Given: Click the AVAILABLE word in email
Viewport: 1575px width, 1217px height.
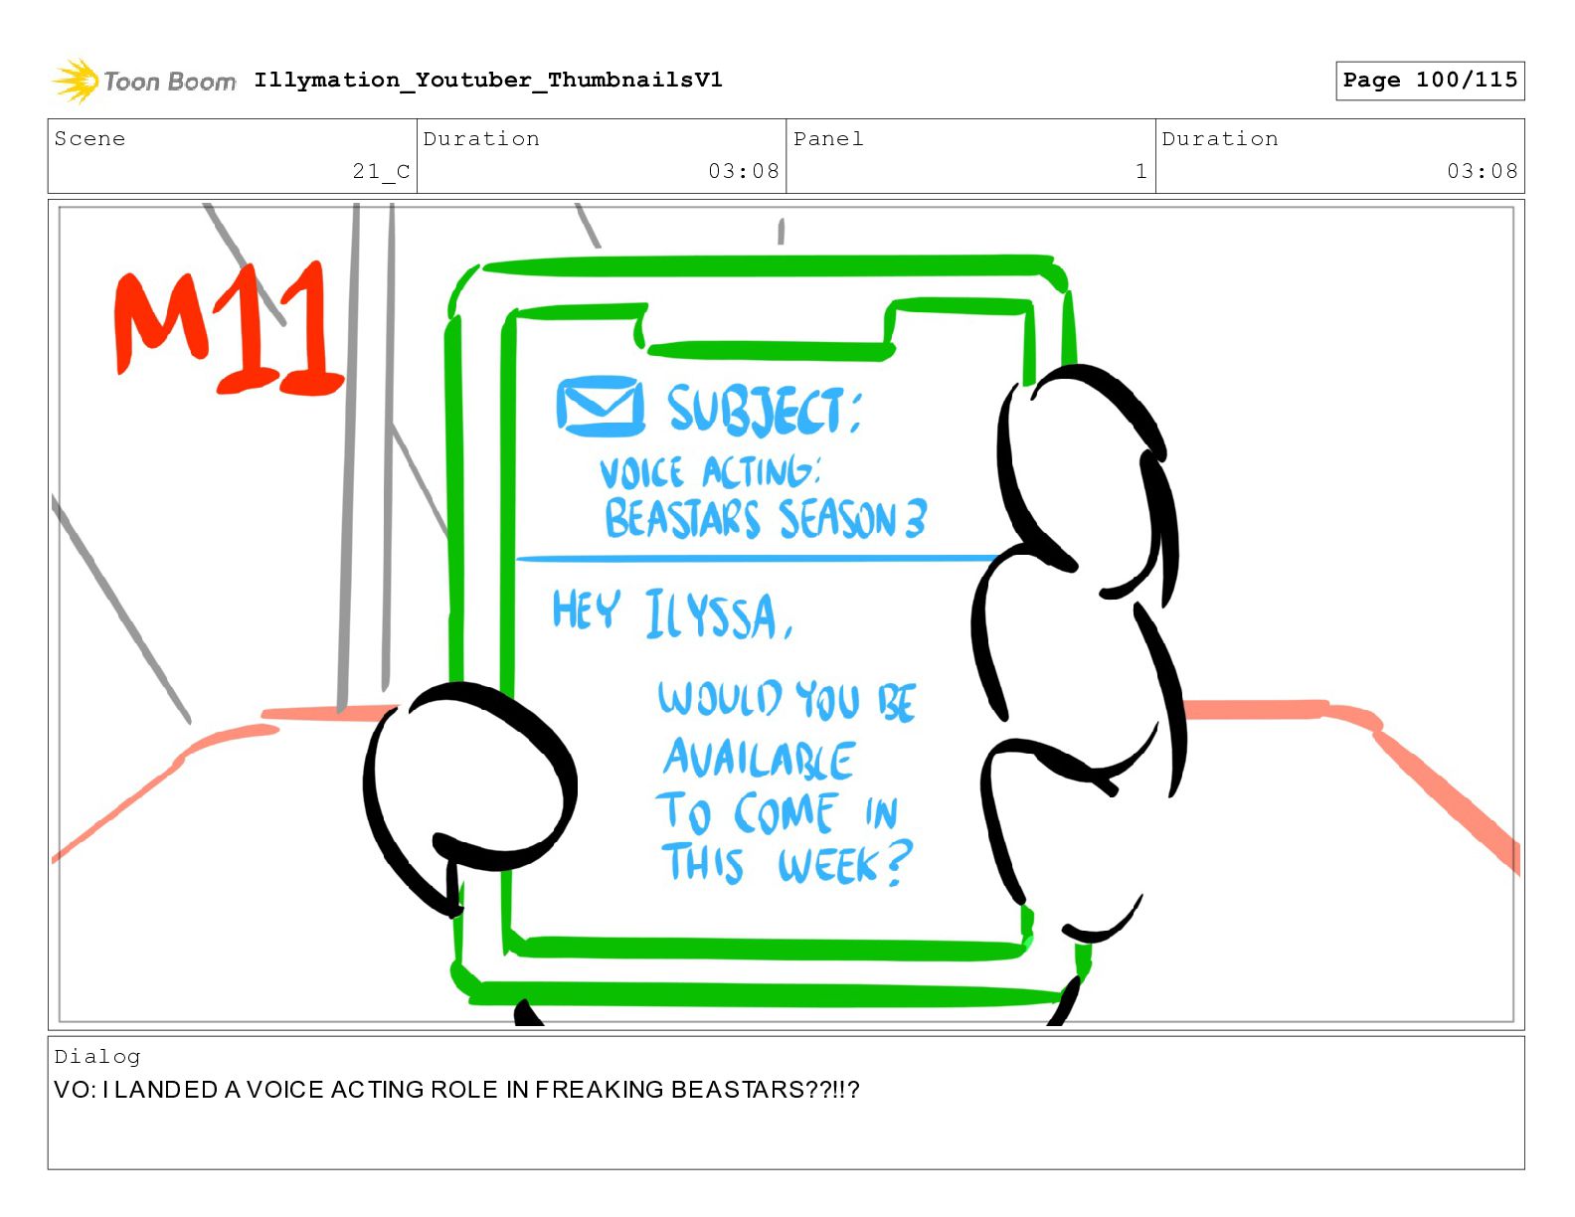Looking at the screenshot, I should [759, 759].
